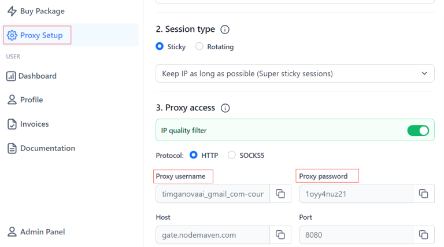Click the Host field gate.nodemaven.com
Viewport: 444px width, 247px height.
tap(213, 234)
